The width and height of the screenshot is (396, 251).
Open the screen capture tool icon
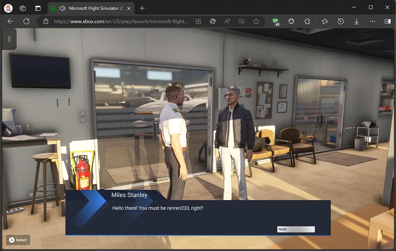[x=242, y=21]
